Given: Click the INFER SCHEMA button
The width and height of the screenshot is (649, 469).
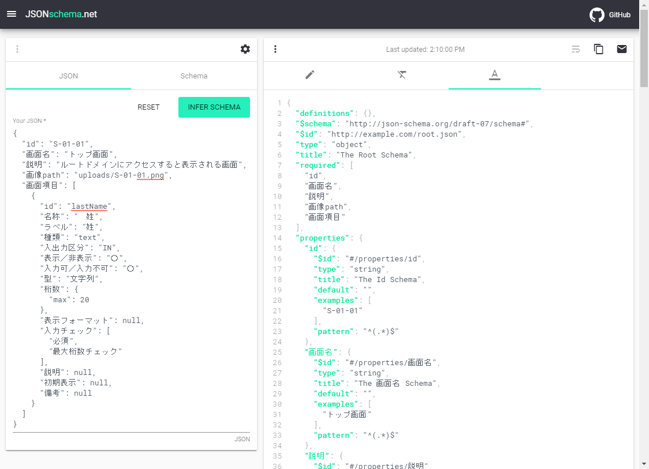Looking at the screenshot, I should [x=214, y=107].
